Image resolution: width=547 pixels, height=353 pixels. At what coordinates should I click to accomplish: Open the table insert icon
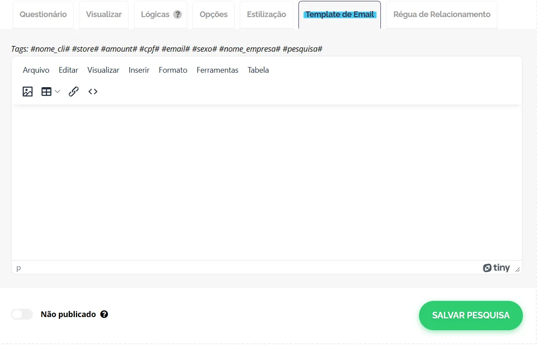tap(46, 92)
